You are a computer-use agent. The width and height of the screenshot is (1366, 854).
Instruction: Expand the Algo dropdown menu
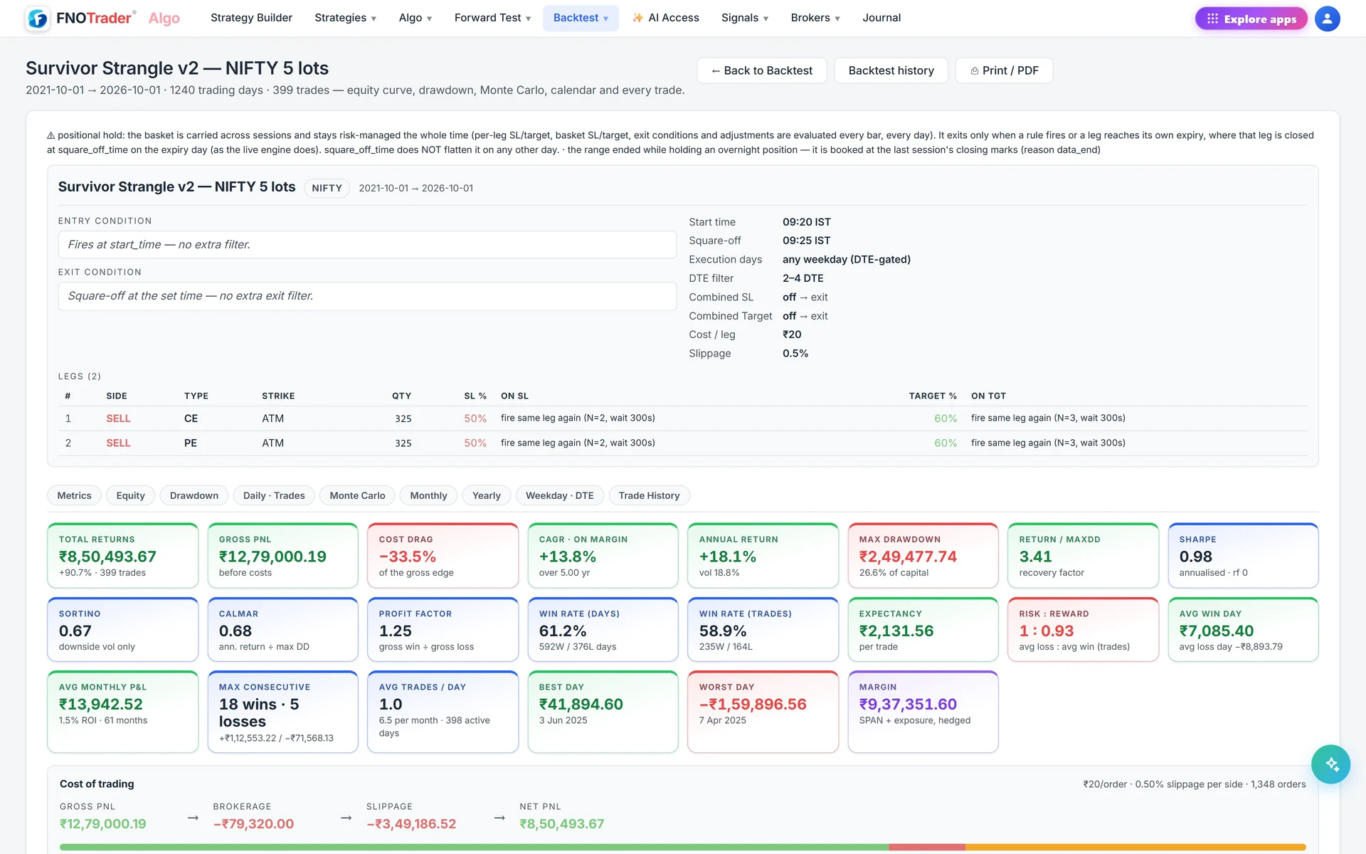[415, 18]
